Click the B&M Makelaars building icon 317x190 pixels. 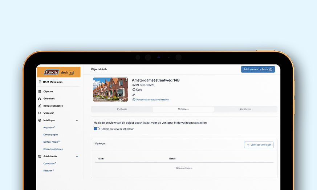(40, 82)
